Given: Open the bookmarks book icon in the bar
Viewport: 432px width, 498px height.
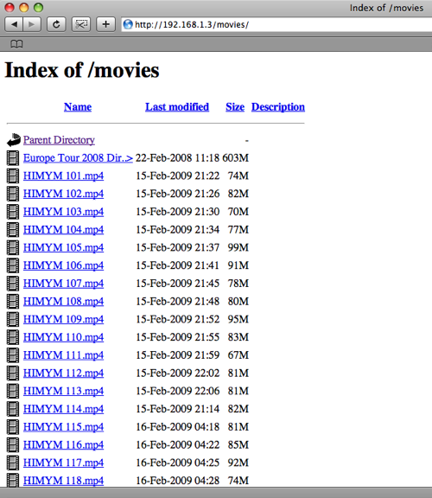Looking at the screenshot, I should 16,44.
